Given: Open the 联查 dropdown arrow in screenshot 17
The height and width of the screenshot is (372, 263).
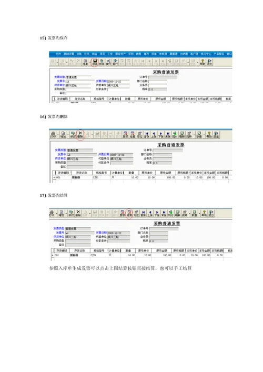Looking at the screenshot, I should click(199, 213).
